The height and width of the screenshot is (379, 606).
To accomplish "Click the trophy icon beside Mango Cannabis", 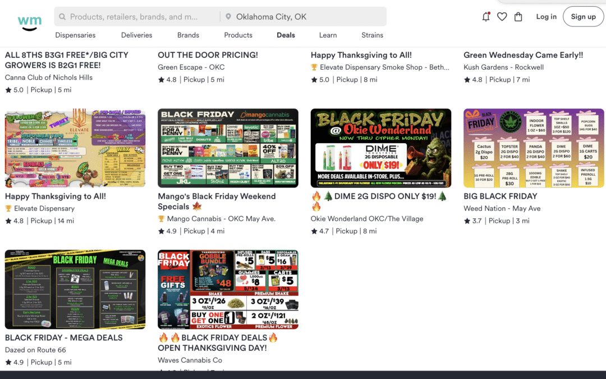I will click(161, 219).
